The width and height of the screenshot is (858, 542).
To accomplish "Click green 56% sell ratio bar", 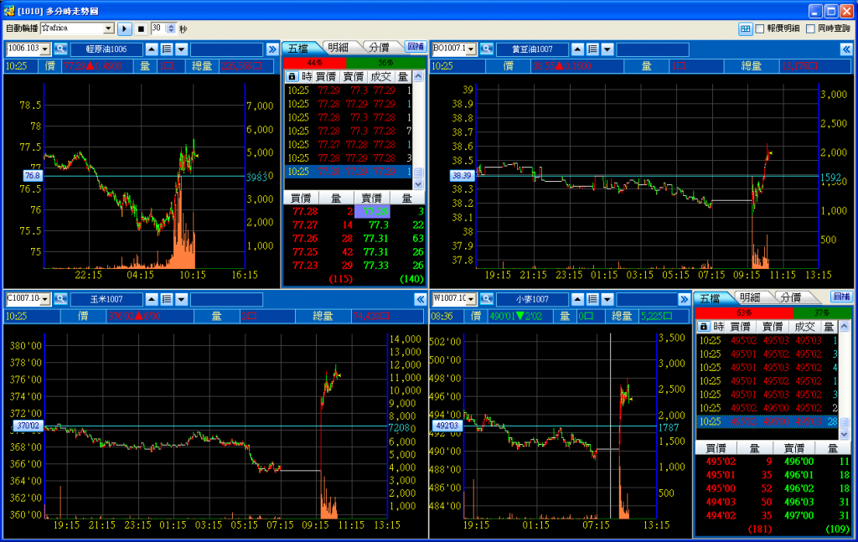I will click(385, 63).
